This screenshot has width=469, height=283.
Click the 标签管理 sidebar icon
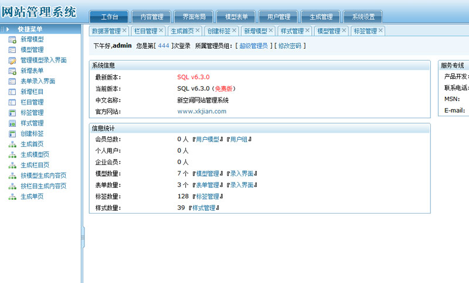coord(12,113)
